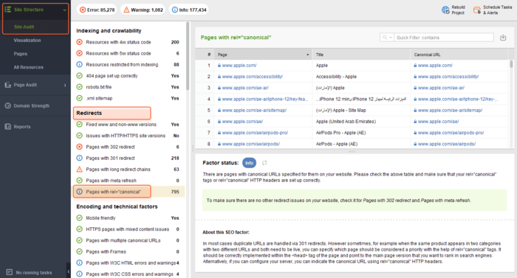The width and height of the screenshot is (517, 278).
Task: Click the Quick Filter input field
Action: pos(444,38)
